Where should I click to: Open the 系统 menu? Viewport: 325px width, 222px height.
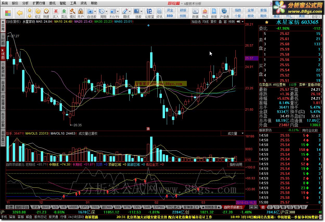5,3
